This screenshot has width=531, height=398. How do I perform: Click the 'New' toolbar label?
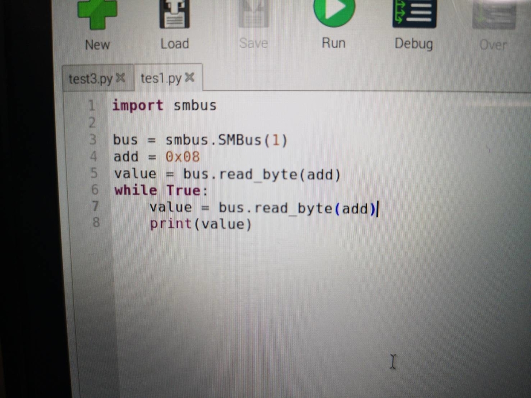[97, 45]
